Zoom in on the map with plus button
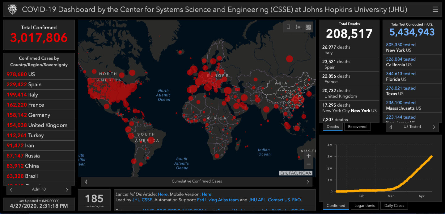 click(308, 156)
